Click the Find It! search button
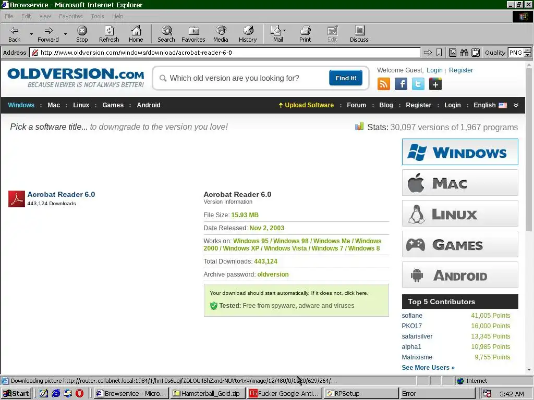 (346, 78)
